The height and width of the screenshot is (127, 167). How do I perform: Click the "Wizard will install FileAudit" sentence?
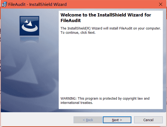tap(111, 28)
